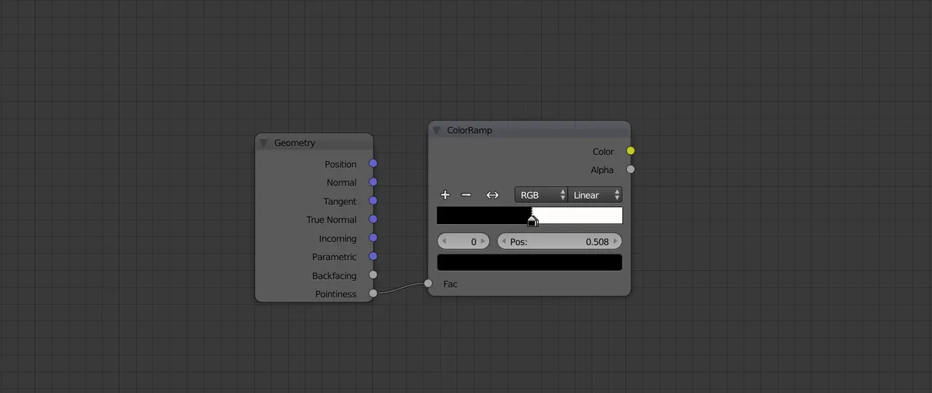Click the ColorRamp node title
932x393 pixels.
[x=470, y=130]
